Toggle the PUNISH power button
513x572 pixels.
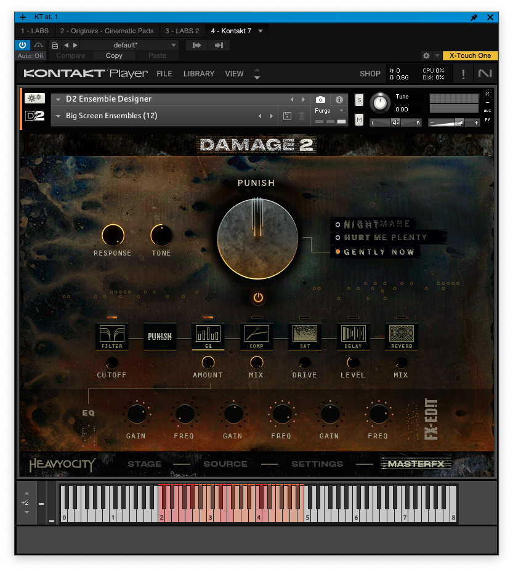(x=258, y=297)
